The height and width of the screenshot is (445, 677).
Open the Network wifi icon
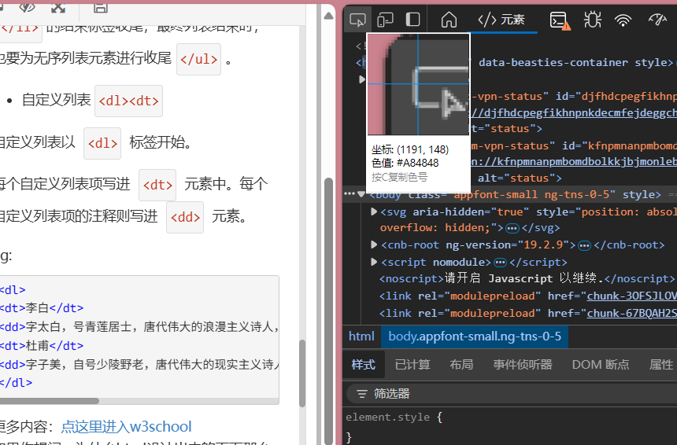click(x=623, y=20)
